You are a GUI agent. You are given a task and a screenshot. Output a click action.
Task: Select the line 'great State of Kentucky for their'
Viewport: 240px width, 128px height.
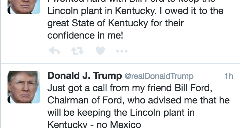[x=116, y=23]
